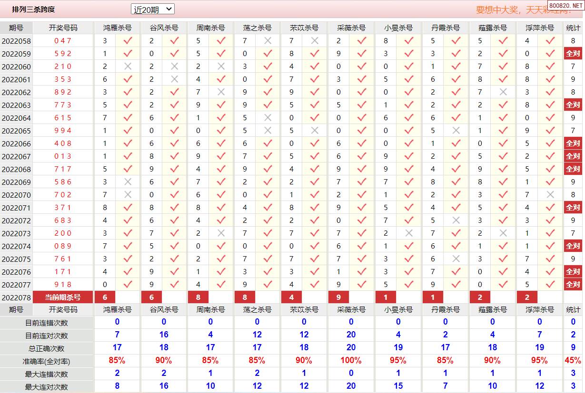
Task: Click the X mark for 小旻杀号 in row 2022073
Action: [x=409, y=233]
